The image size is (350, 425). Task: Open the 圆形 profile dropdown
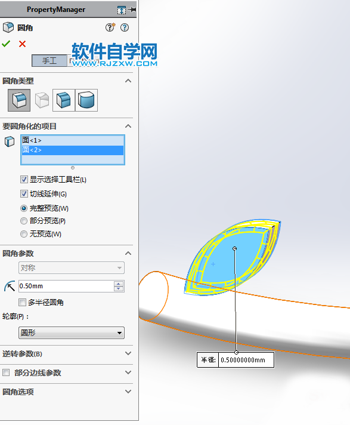(x=72, y=332)
